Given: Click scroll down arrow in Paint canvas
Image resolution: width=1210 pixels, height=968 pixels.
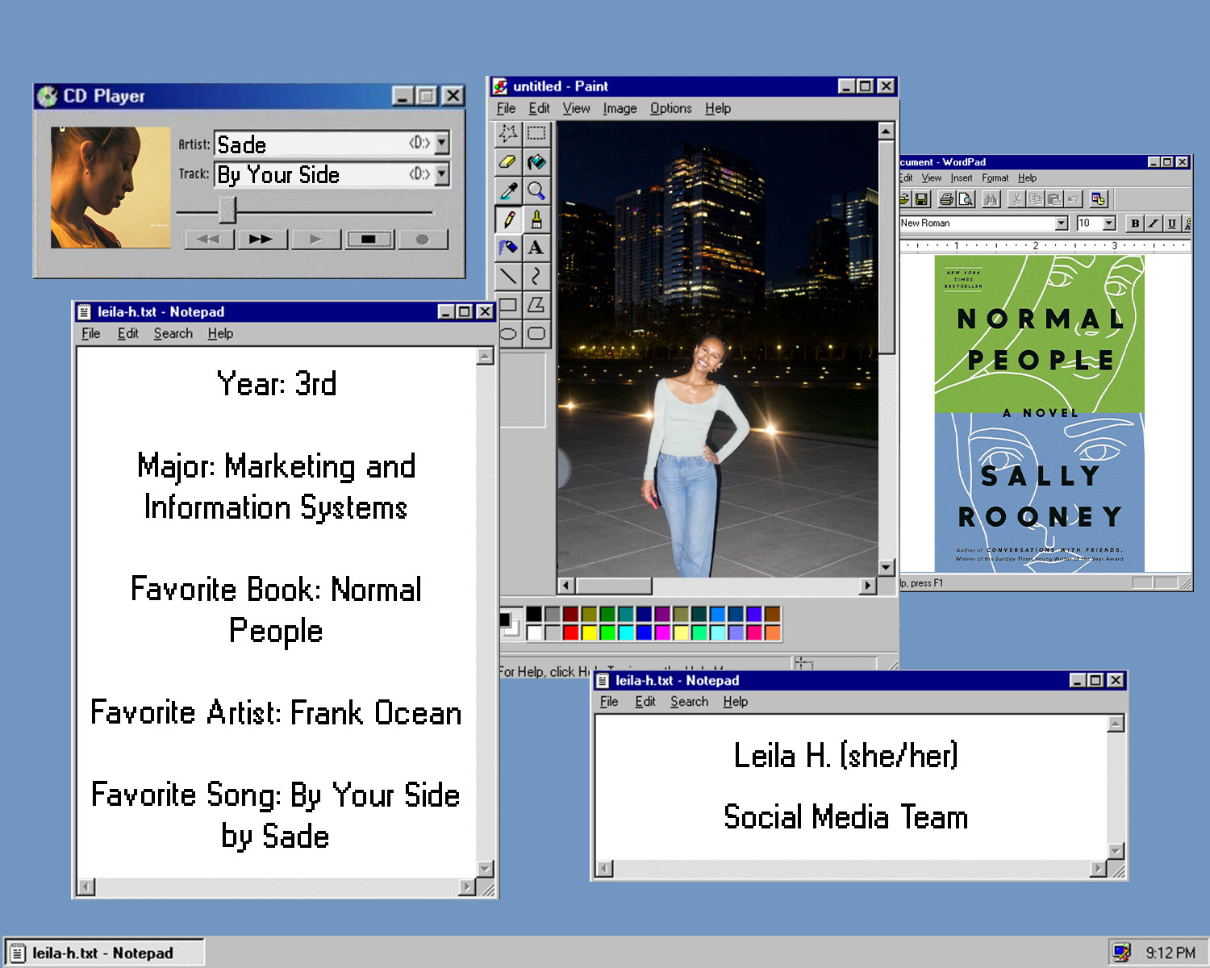Looking at the screenshot, I should click(886, 567).
